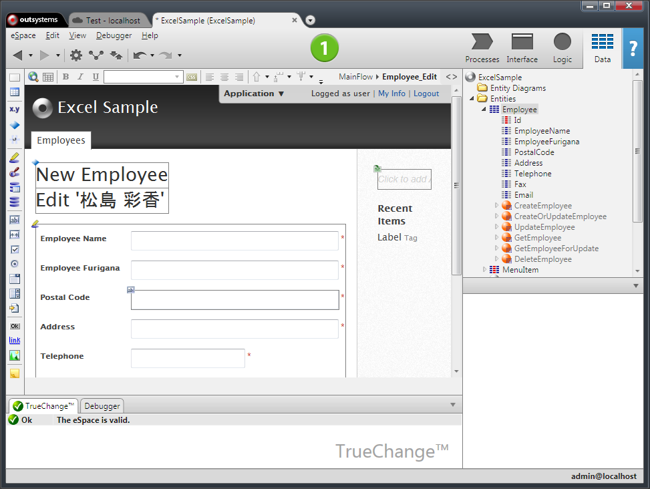Open the Edit menu
Image resolution: width=650 pixels, height=489 pixels.
[53, 35]
